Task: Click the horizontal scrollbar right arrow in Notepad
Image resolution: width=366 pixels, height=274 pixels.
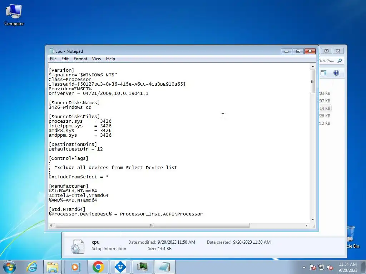Action: coord(306,225)
